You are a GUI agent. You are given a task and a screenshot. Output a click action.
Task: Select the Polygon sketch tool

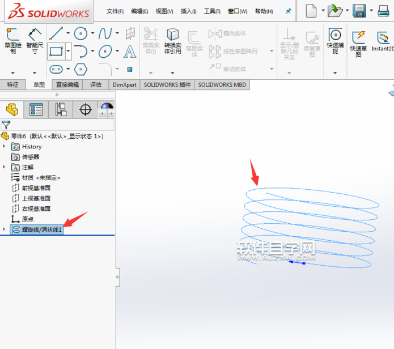(81, 69)
